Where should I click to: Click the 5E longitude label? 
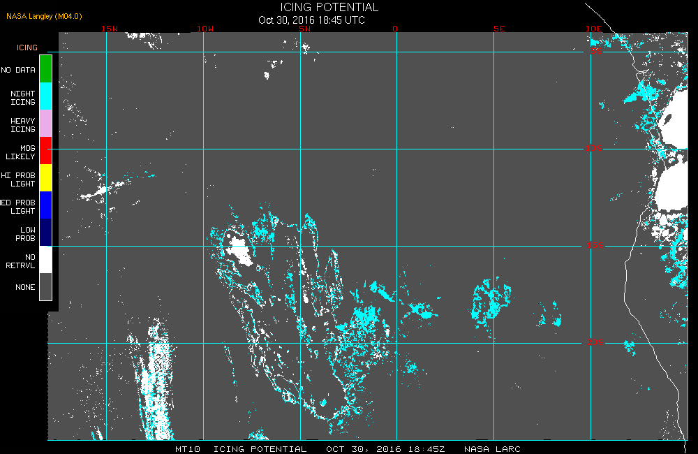[x=499, y=29]
